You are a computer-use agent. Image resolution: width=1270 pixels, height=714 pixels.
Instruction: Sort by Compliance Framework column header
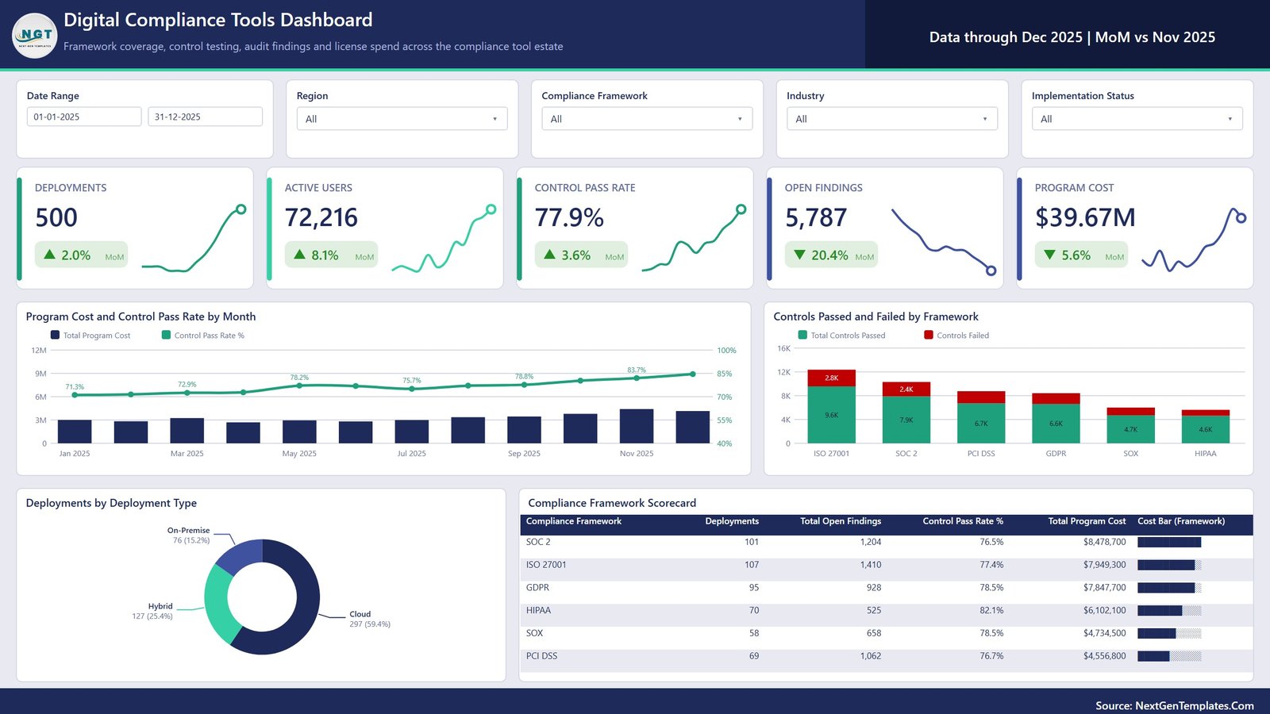[x=573, y=521]
